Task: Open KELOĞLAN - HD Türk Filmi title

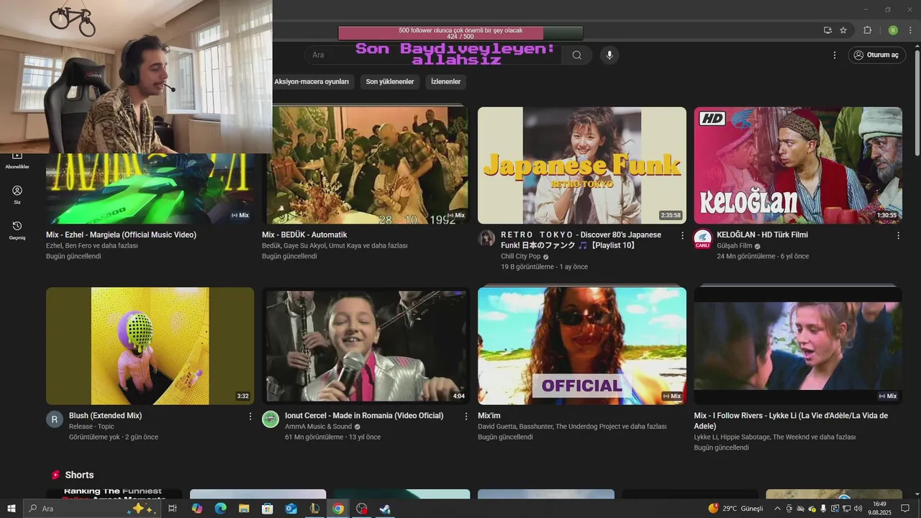Action: point(762,235)
